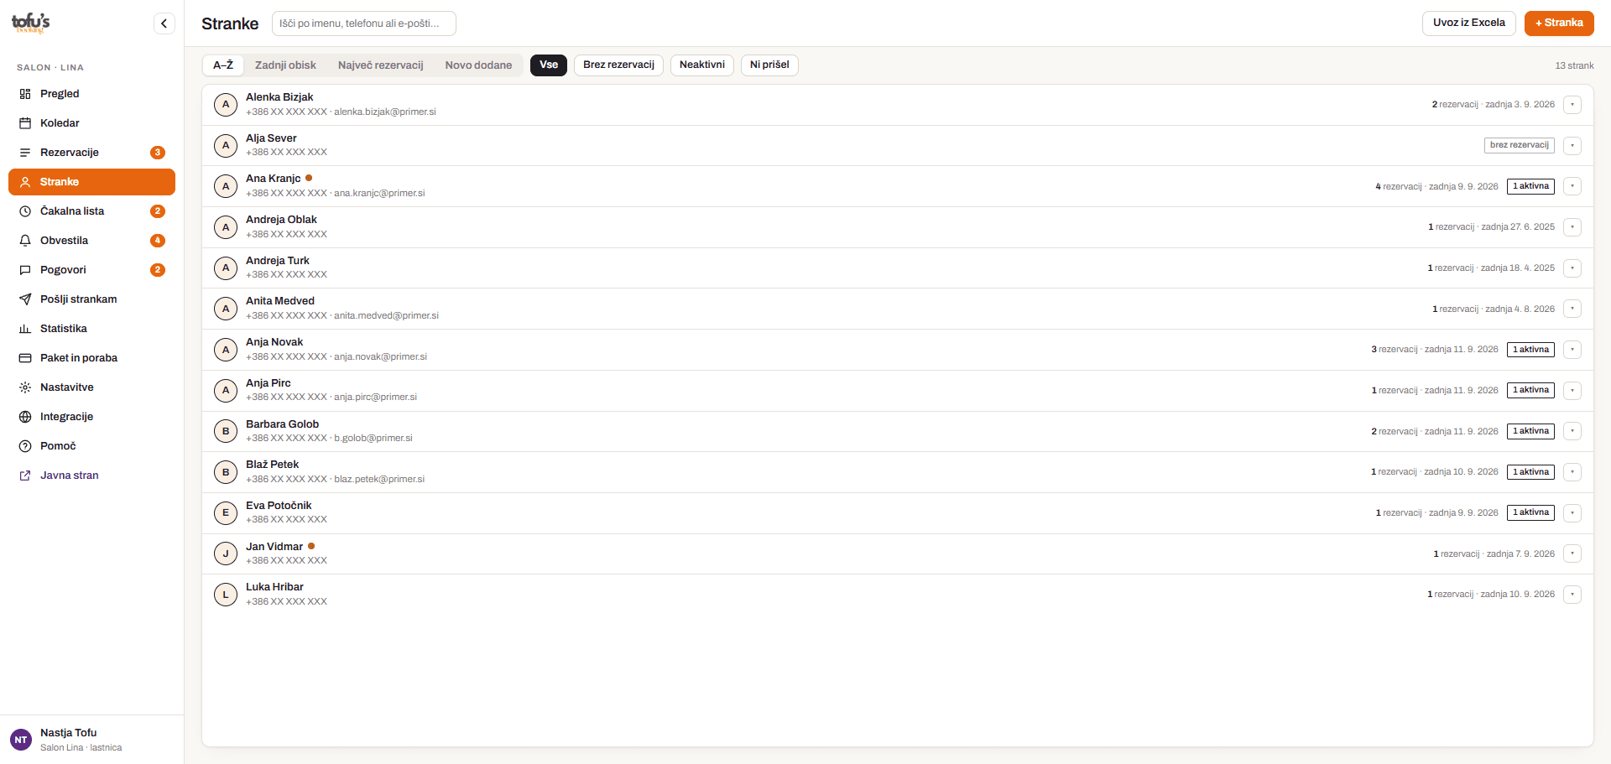Click the Andreja Oblak name

click(x=281, y=220)
